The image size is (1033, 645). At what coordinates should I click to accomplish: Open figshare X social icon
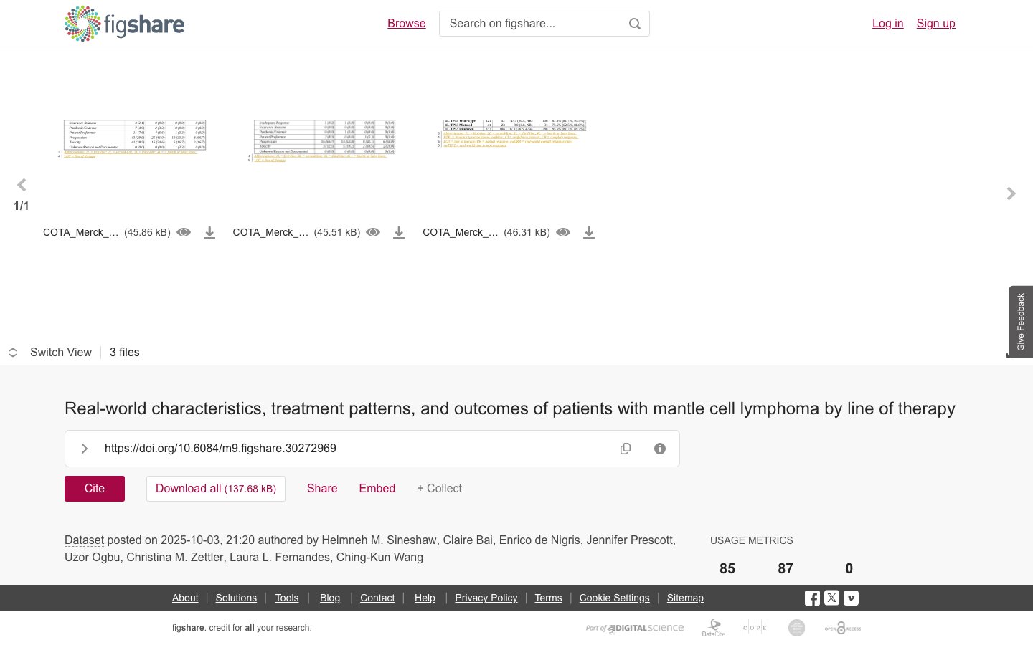click(x=831, y=598)
